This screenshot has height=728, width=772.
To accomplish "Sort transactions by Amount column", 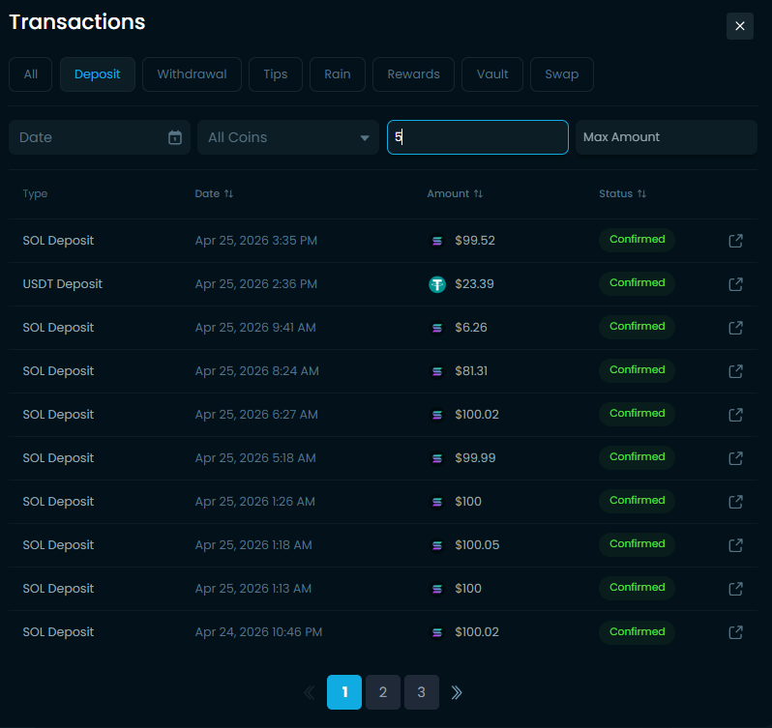I will [x=455, y=193].
